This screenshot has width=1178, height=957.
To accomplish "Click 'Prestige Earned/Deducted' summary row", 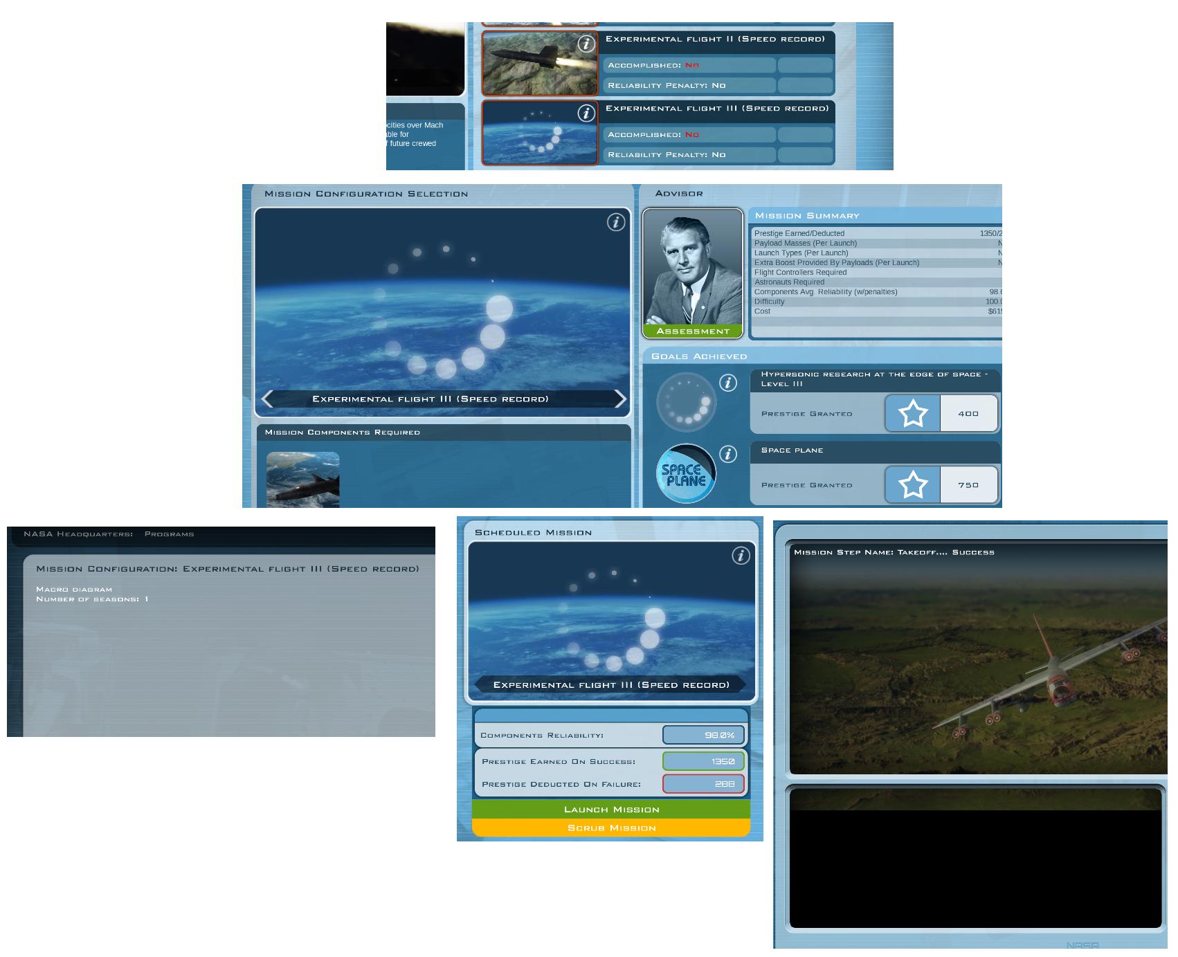I will pyautogui.click(x=877, y=234).
